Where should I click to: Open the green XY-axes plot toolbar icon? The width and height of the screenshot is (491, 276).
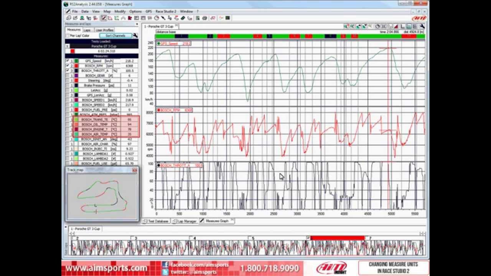click(117, 18)
